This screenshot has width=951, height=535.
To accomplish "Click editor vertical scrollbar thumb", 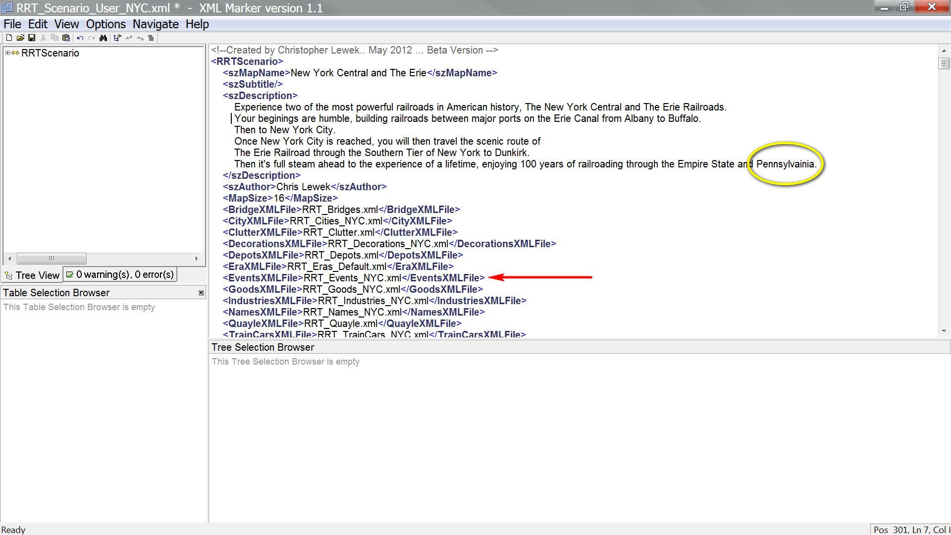I will point(944,63).
